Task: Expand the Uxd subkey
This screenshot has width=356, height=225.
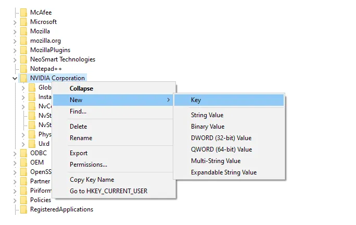Action: [x=23, y=144]
